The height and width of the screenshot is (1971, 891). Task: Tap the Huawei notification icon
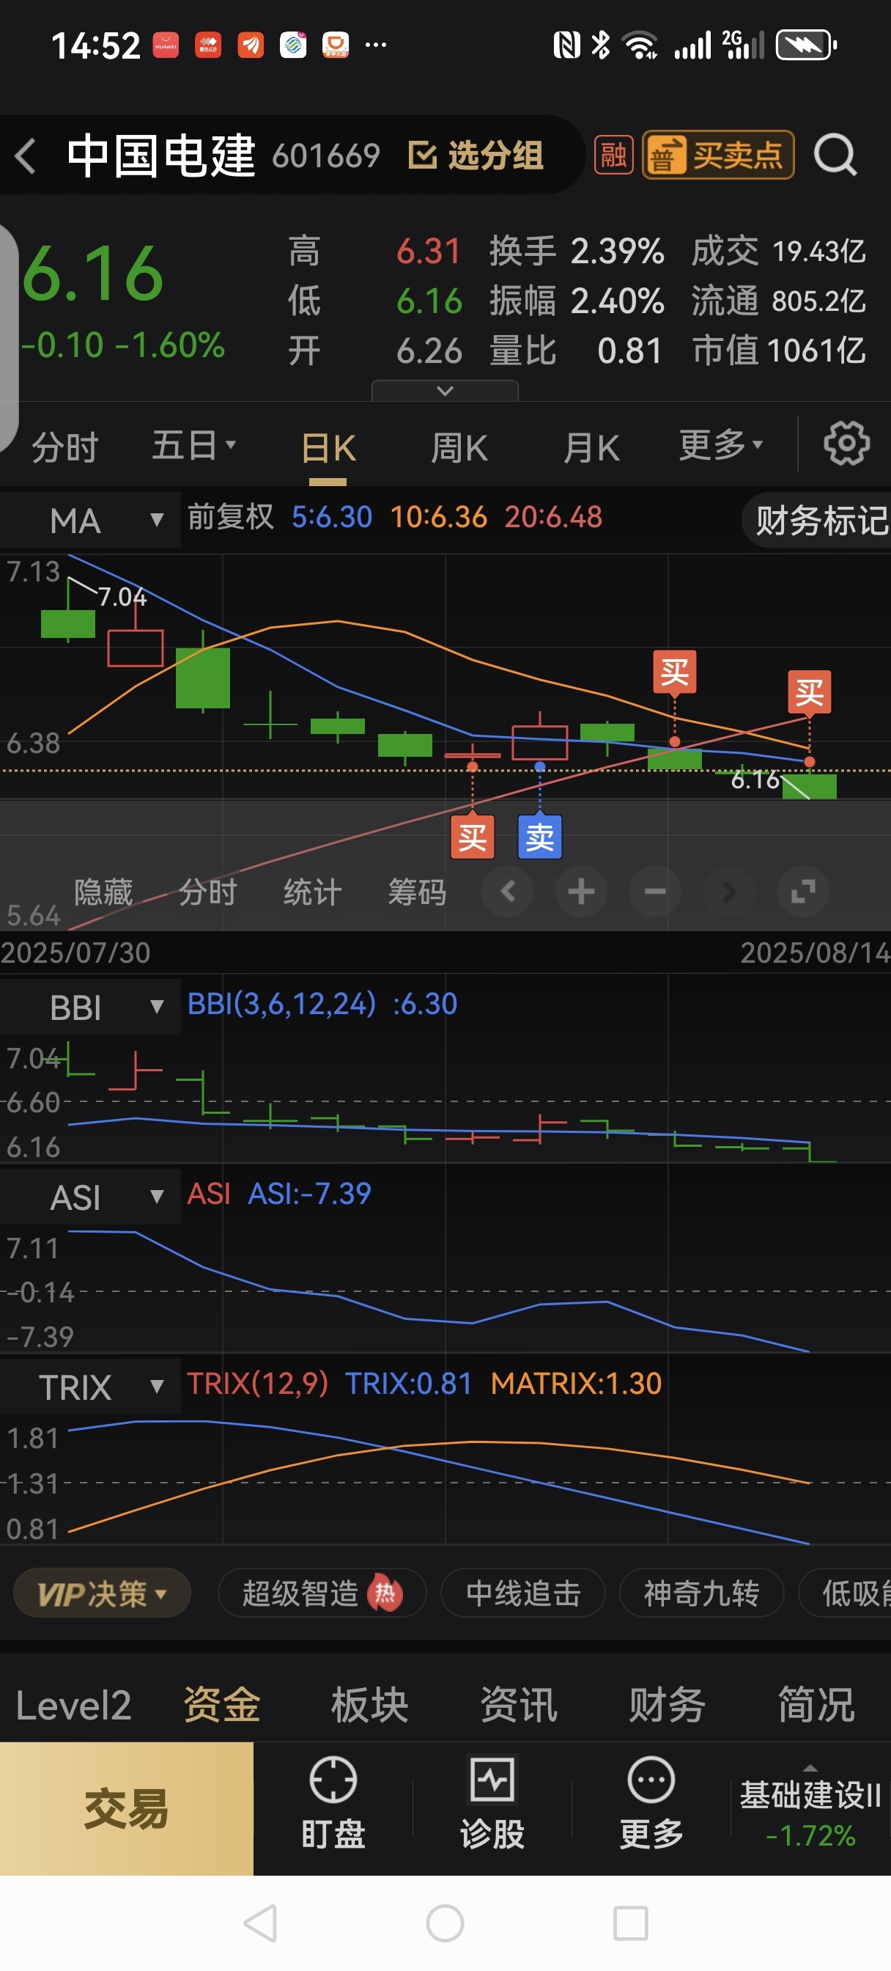pyautogui.click(x=166, y=45)
